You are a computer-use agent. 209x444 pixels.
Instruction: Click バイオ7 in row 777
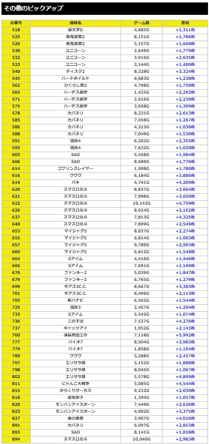[x=76, y=342]
